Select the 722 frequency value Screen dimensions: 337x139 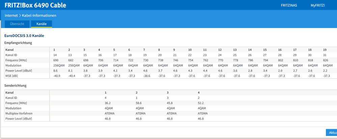131,60
